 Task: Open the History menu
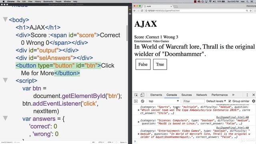coord(38,2)
